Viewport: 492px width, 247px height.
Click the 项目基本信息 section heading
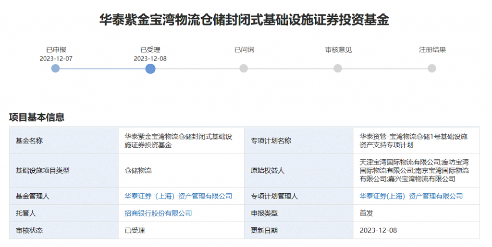tap(37, 117)
